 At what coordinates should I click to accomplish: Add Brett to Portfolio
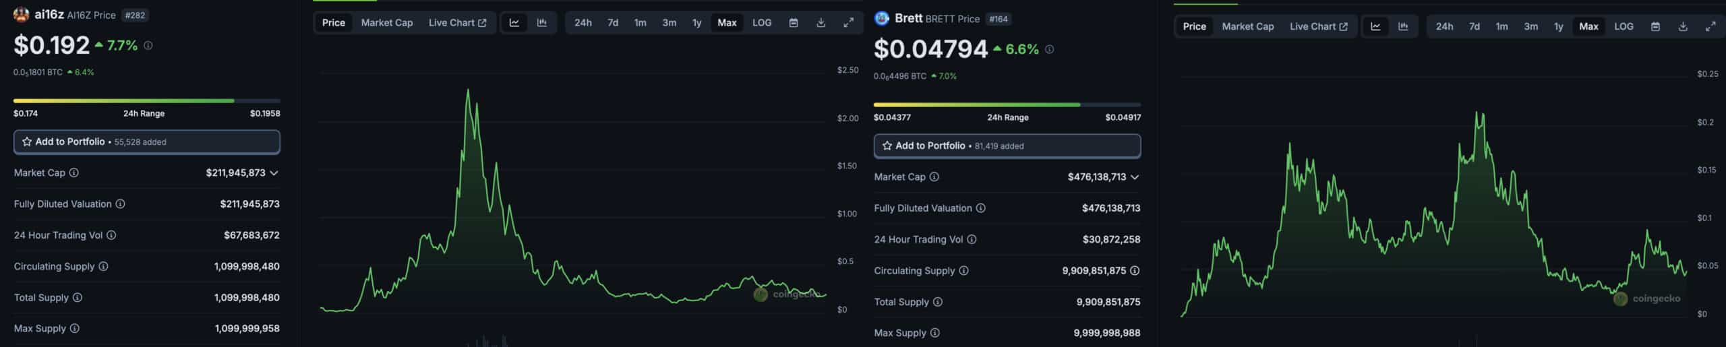click(1007, 146)
